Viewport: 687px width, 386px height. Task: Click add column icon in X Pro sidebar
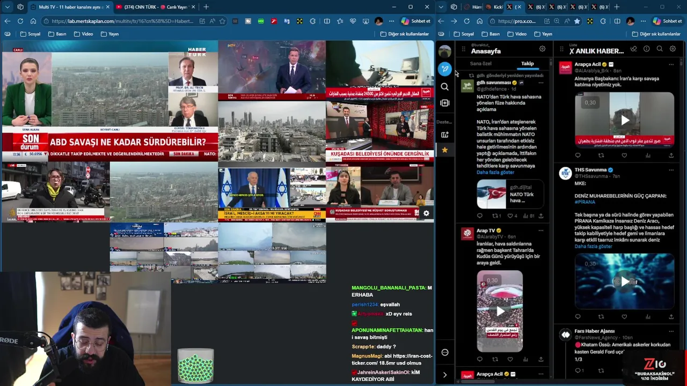tap(444, 103)
